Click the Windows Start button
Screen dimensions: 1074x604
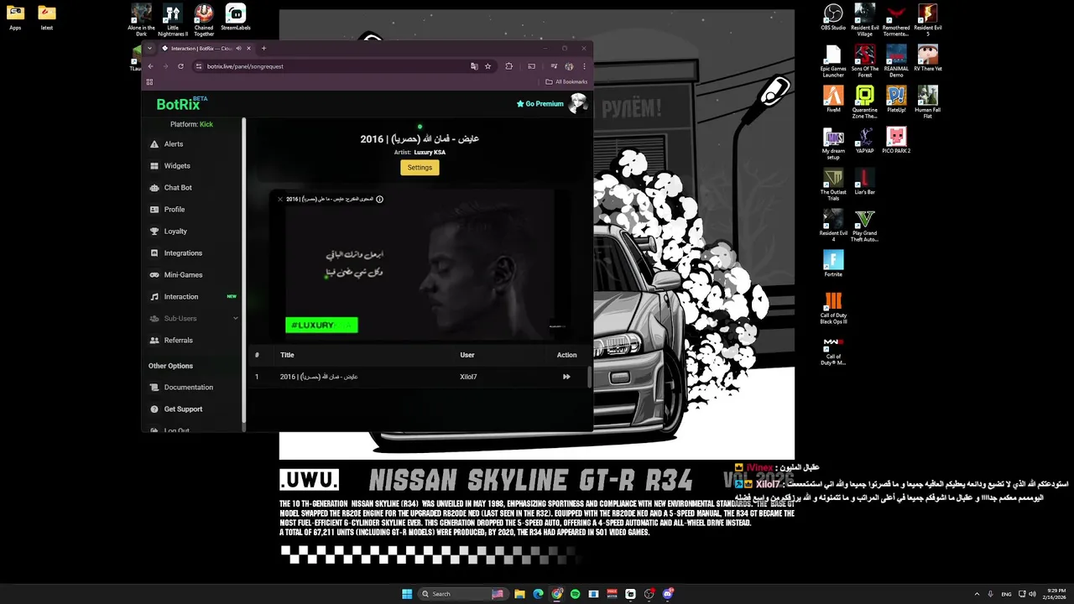coord(407,594)
